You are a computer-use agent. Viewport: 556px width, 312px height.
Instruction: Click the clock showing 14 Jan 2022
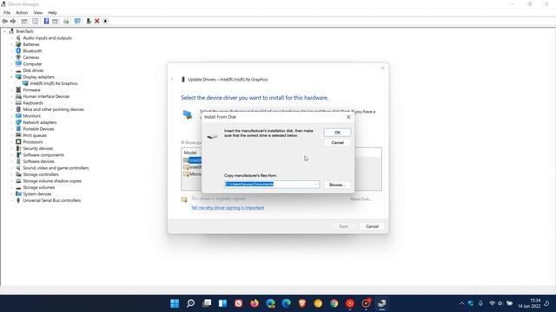pyautogui.click(x=529, y=303)
